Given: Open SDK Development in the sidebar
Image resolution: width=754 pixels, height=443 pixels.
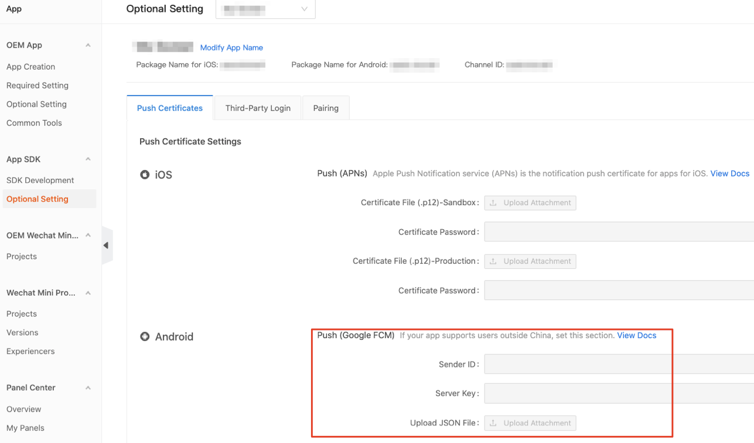Looking at the screenshot, I should [x=40, y=180].
